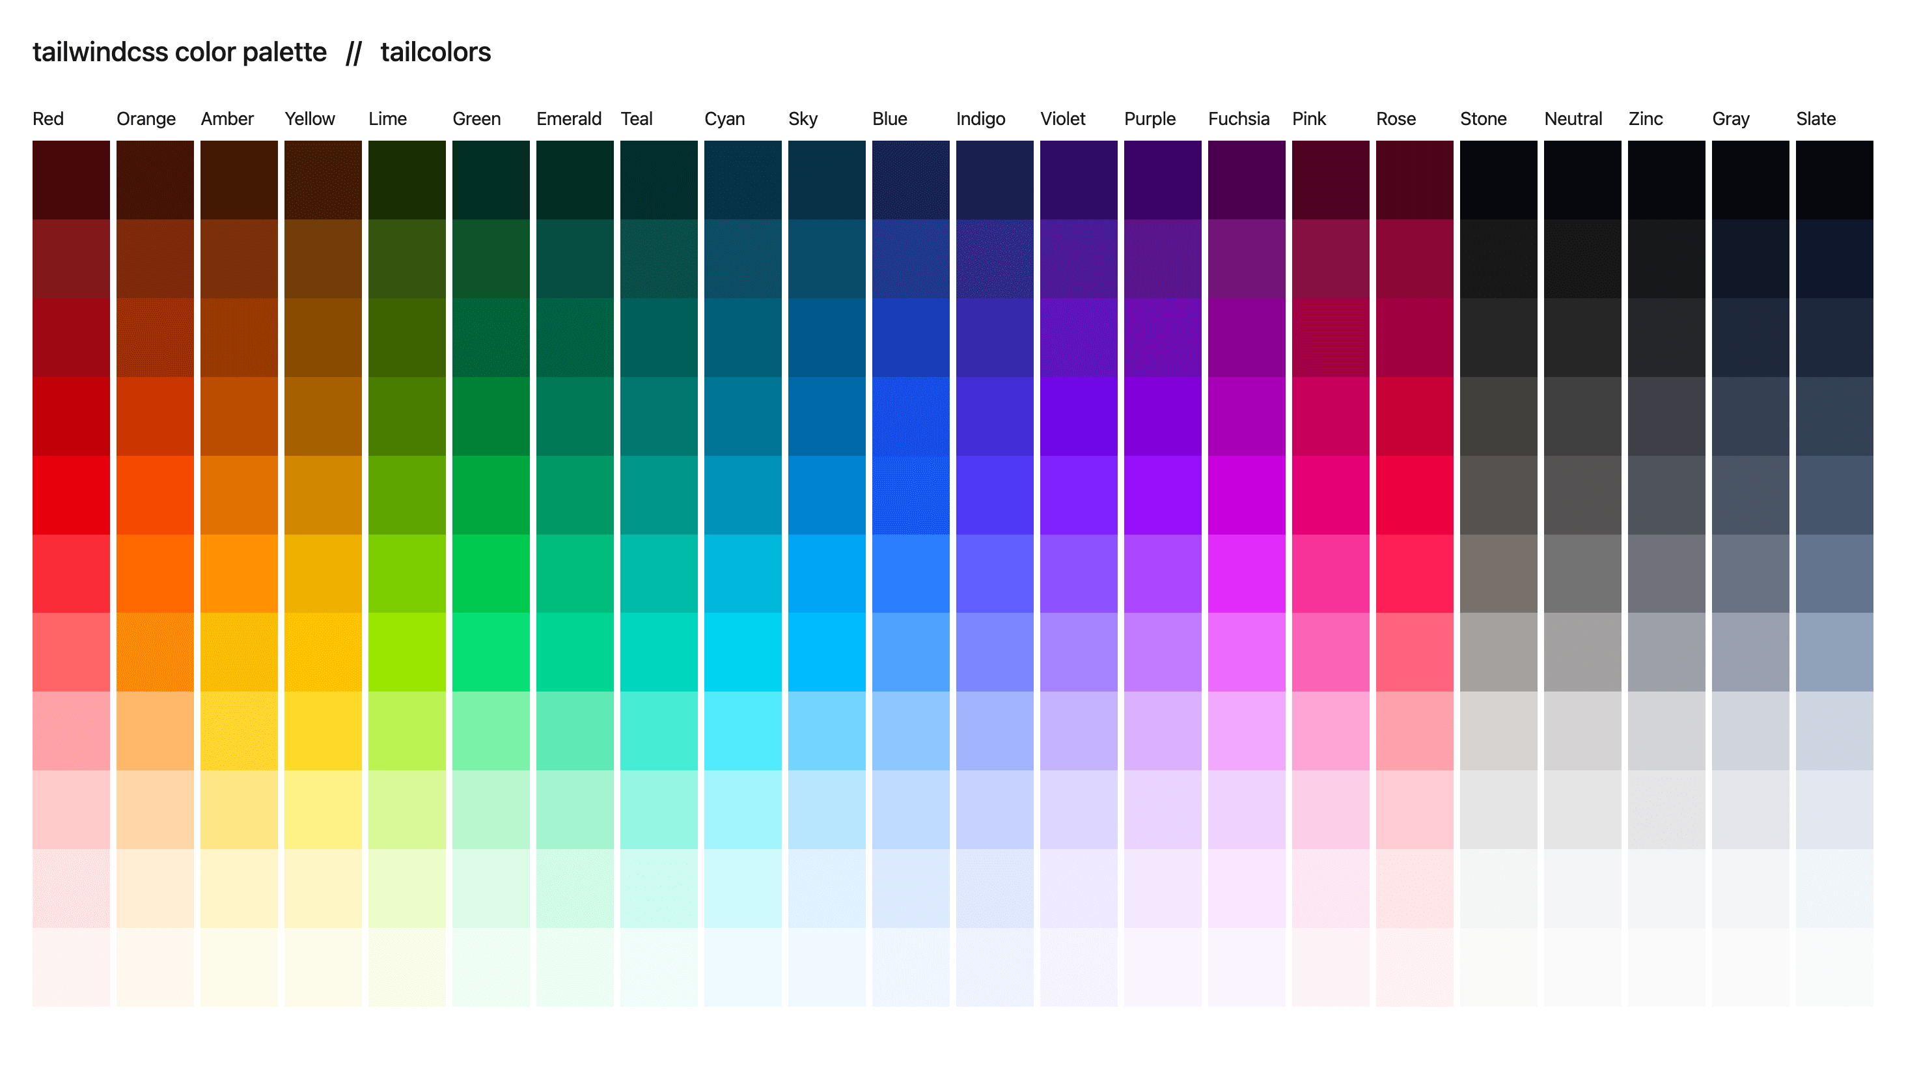Viewport: 1906px width, 1077px height.
Task: Click the Violet column label
Action: pyautogui.click(x=1063, y=119)
